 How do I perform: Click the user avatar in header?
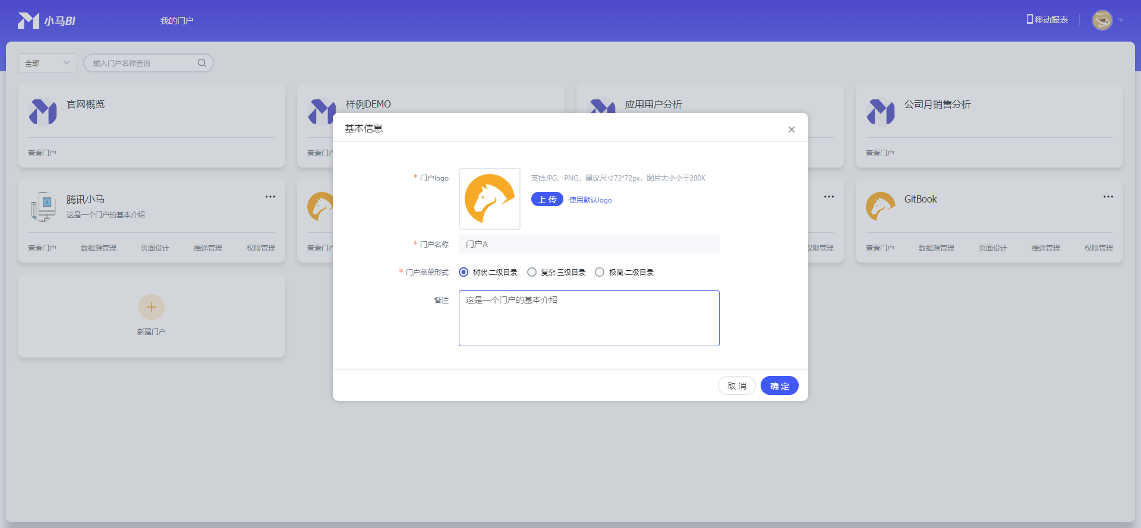(1102, 20)
